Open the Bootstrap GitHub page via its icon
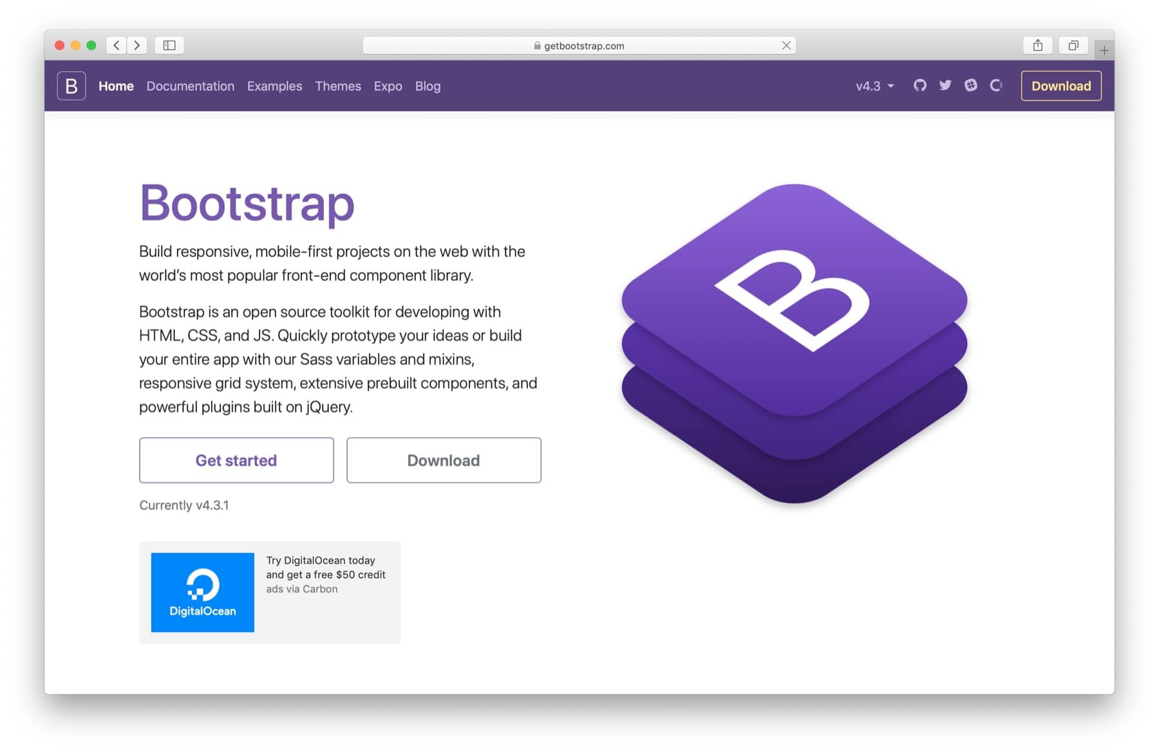The width and height of the screenshot is (1159, 753). (x=919, y=85)
